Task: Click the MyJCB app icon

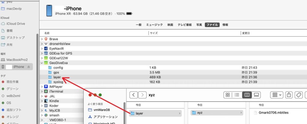Action: tap(46, 111)
